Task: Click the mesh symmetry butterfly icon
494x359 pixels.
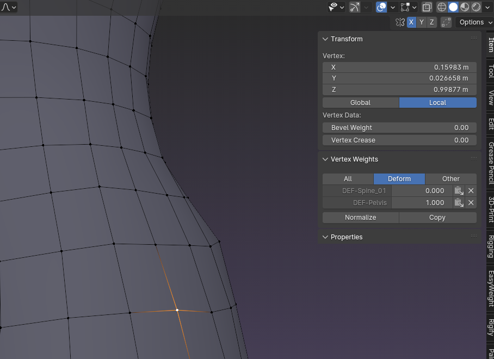Action: pyautogui.click(x=401, y=22)
